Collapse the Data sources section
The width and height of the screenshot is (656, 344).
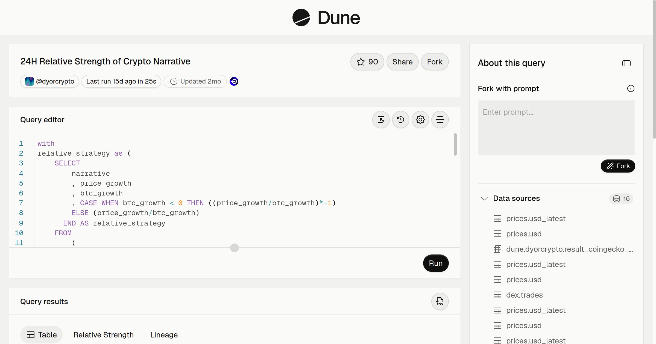[x=484, y=198]
